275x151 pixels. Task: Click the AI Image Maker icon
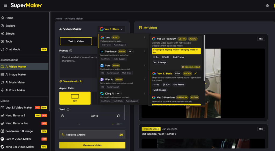pos(2,74)
